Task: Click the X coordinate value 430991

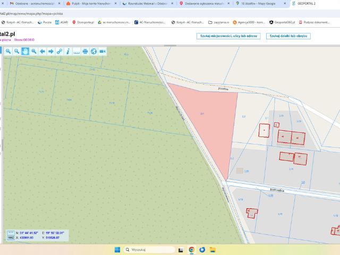Action: click(x=27, y=237)
